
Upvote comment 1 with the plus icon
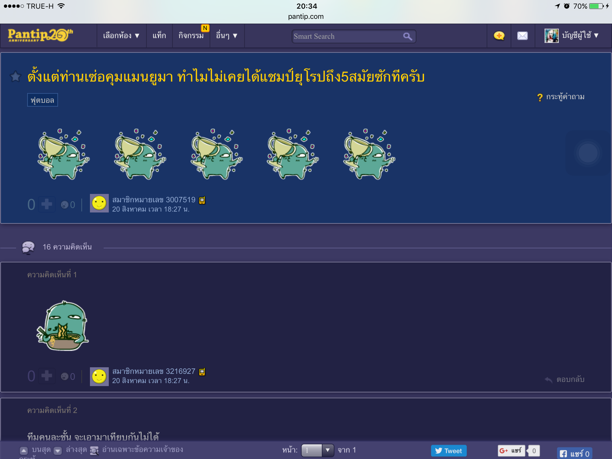[47, 376]
